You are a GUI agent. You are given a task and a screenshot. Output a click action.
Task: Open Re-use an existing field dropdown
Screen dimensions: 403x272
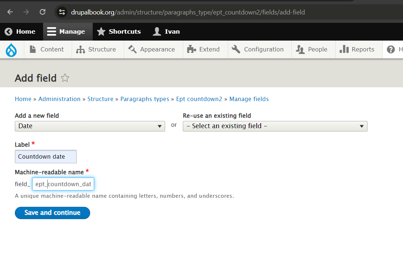click(x=275, y=126)
